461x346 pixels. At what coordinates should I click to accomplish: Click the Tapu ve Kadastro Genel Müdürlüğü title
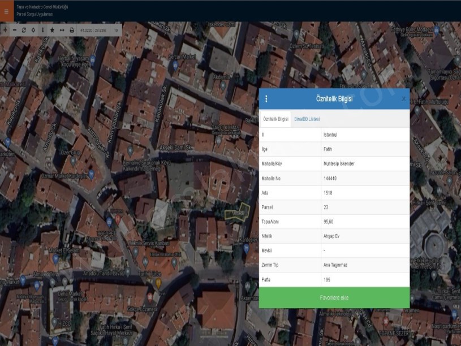tap(42, 6)
